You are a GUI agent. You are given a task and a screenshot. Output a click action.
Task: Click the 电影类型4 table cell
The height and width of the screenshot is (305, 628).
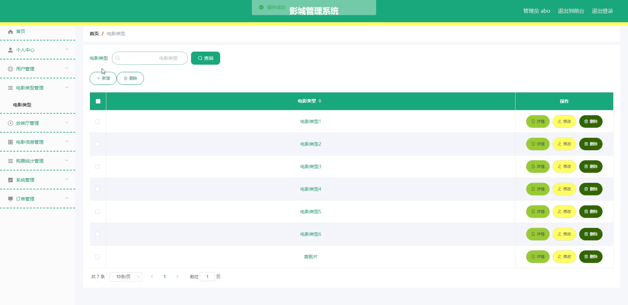[x=311, y=189]
